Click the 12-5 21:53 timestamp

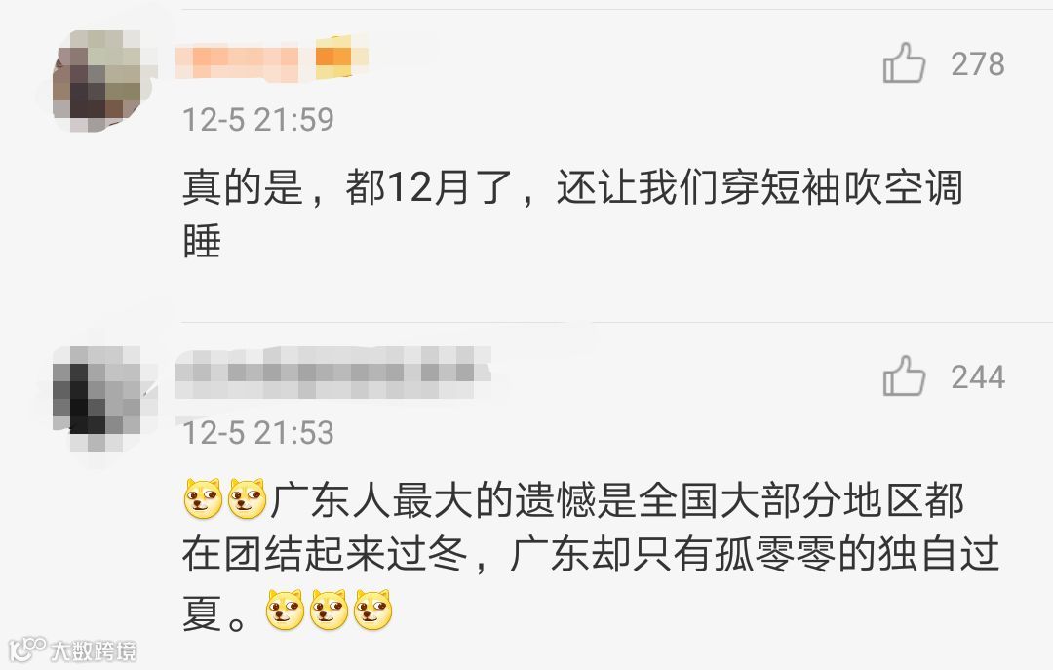[257, 433]
